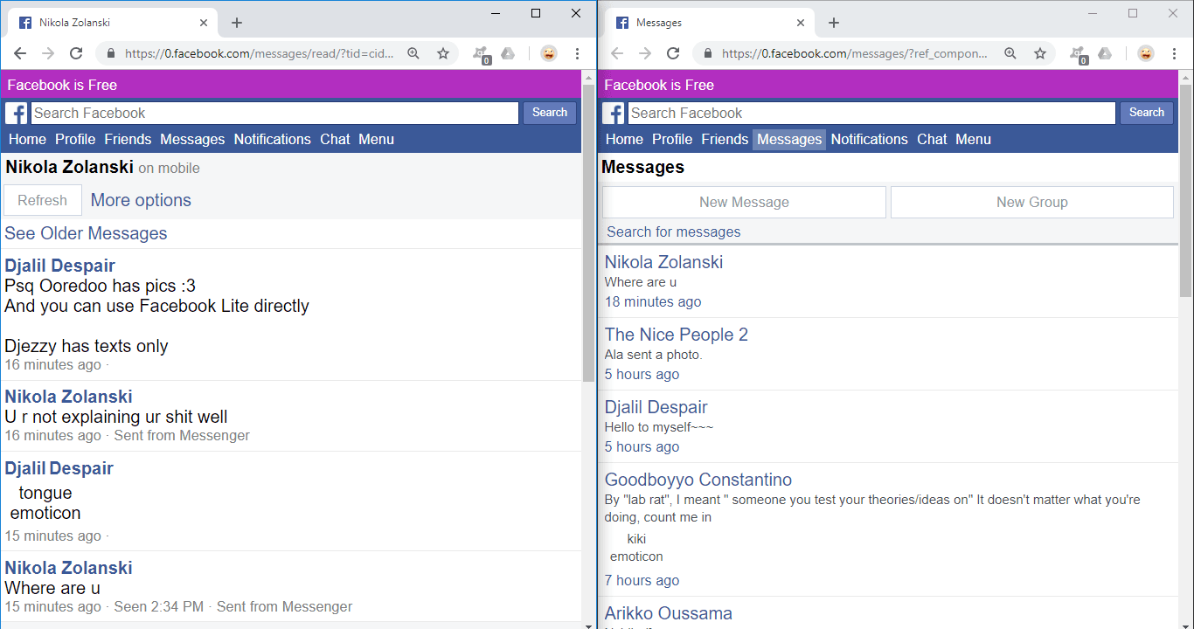Reload the Messages window page
1194x629 pixels.
tap(673, 53)
